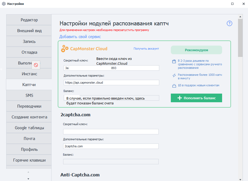
Task: Click the Добавить свой сервис link
Action: point(80,37)
